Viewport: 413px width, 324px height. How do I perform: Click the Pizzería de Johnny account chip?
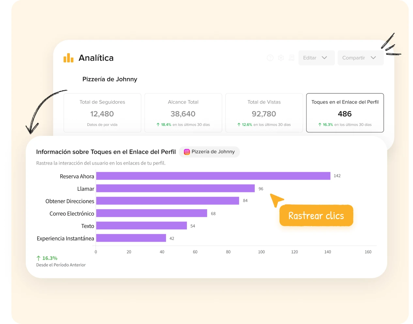pyautogui.click(x=209, y=152)
